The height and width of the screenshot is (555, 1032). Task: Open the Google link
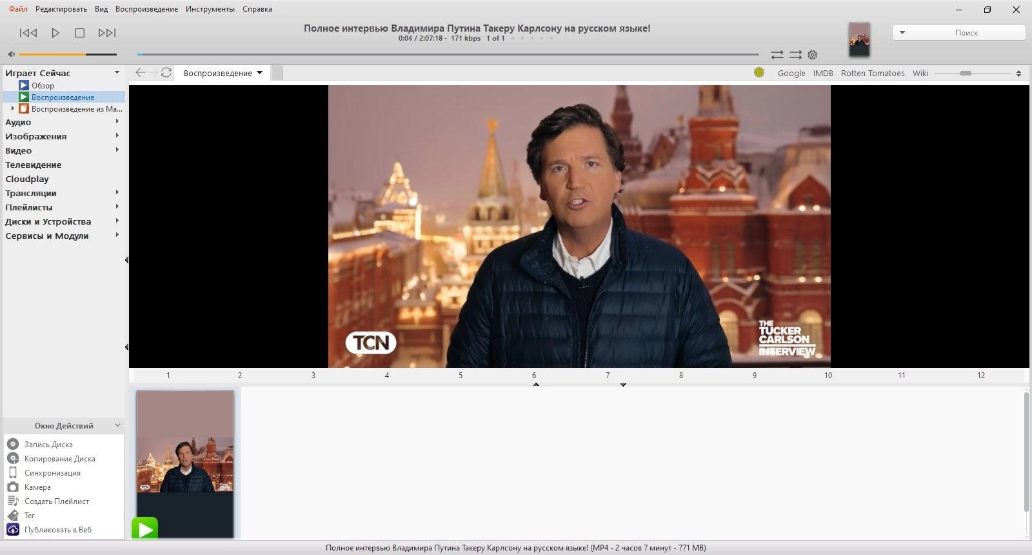coord(791,73)
